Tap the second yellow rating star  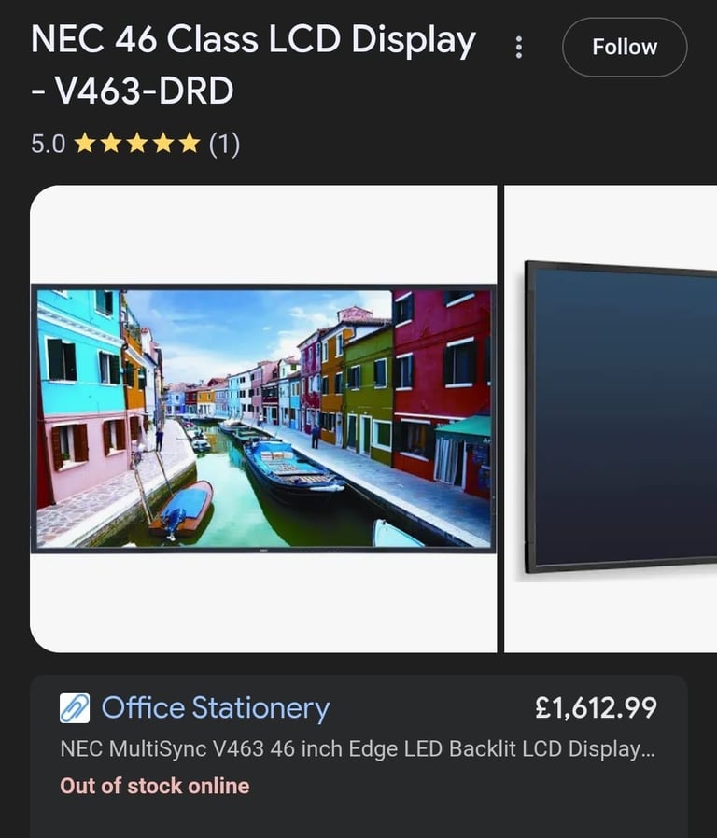[111, 143]
